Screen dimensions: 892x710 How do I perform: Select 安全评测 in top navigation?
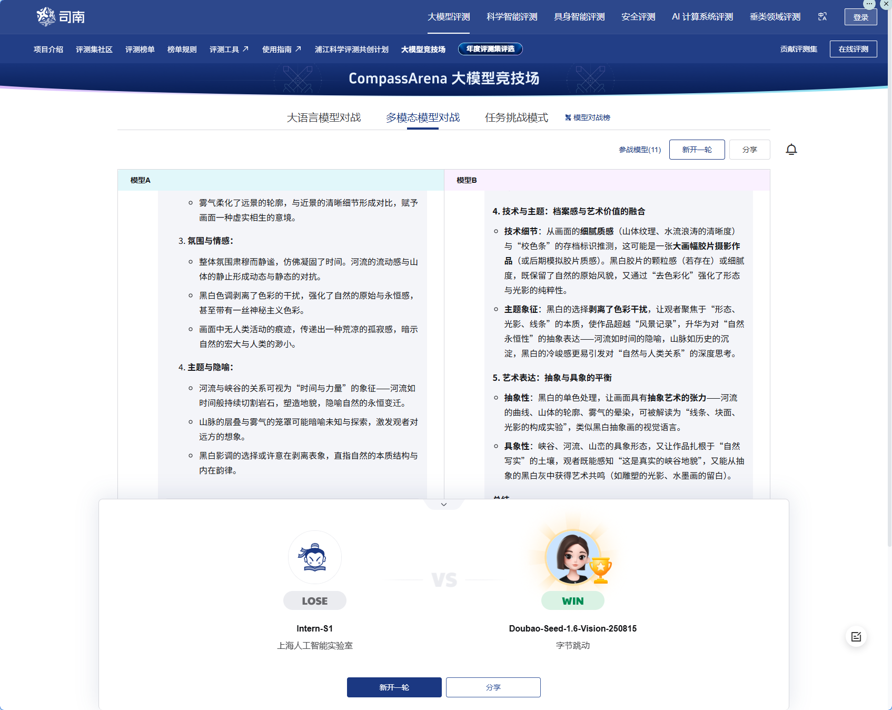point(638,17)
